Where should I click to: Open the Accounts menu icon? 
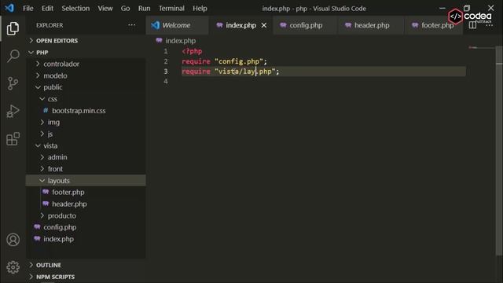[x=13, y=240]
